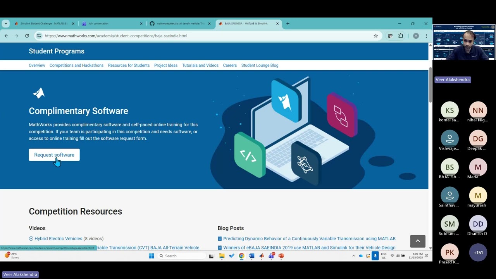Click the page vertical scrollbar

430,85
